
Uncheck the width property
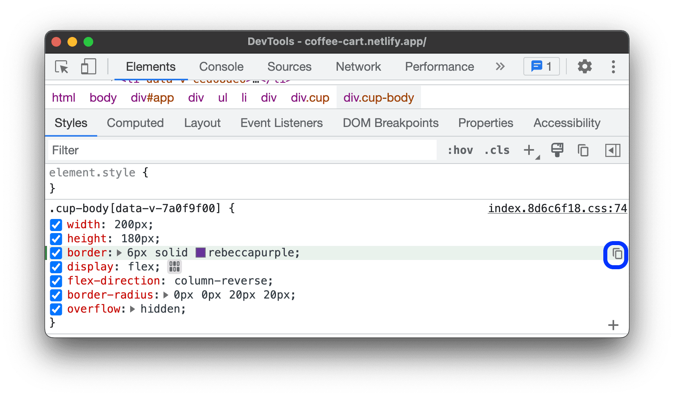[x=56, y=225]
